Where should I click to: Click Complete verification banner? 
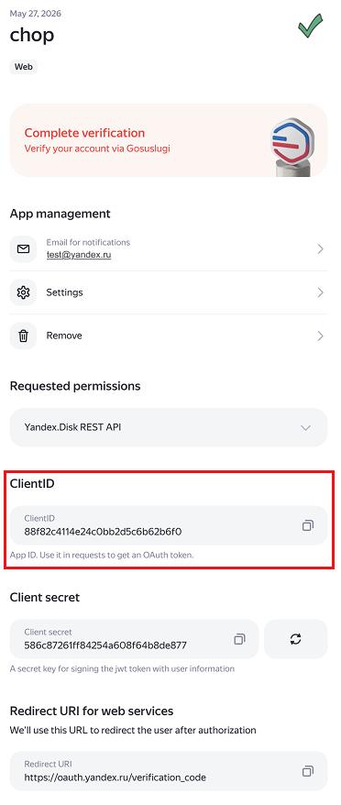(169, 140)
